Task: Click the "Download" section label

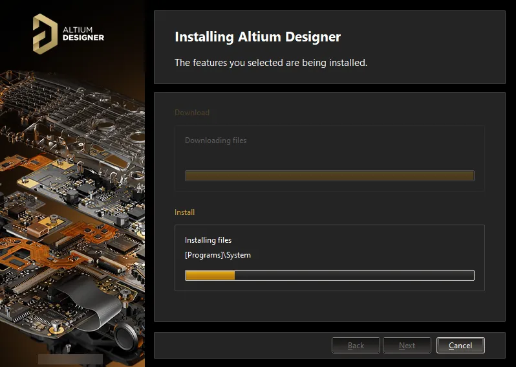Action: [x=192, y=113]
